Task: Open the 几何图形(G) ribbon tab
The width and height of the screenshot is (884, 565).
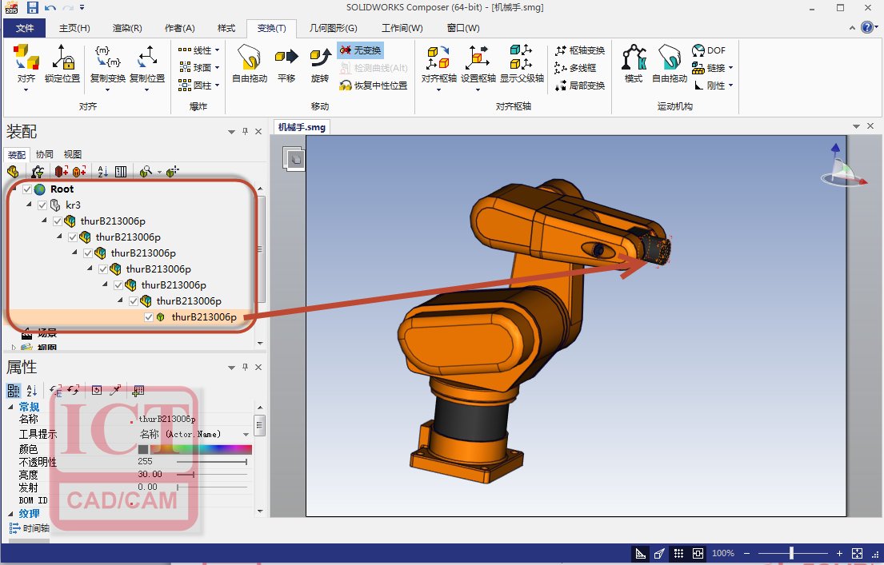Action: pos(333,28)
